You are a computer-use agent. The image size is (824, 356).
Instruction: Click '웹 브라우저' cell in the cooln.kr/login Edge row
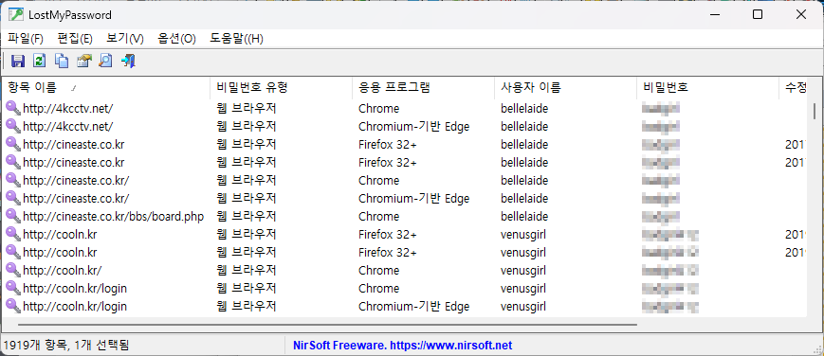[247, 306]
